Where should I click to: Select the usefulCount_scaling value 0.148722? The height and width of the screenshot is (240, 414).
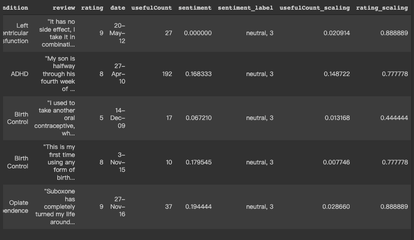[337, 74]
